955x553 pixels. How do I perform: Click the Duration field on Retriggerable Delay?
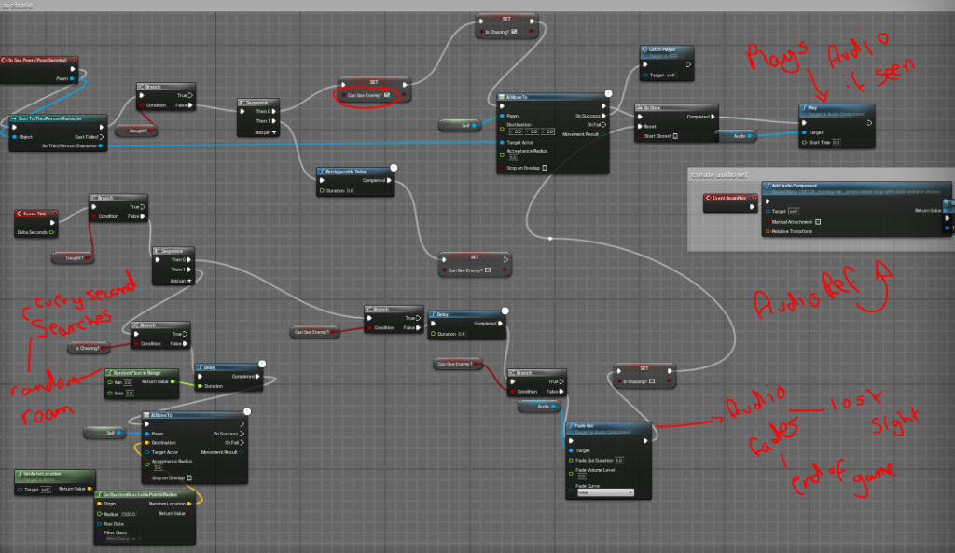tap(350, 190)
